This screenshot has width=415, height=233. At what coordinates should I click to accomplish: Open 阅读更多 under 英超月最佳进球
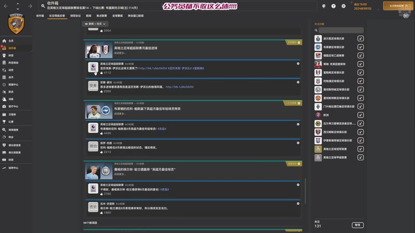(120, 53)
